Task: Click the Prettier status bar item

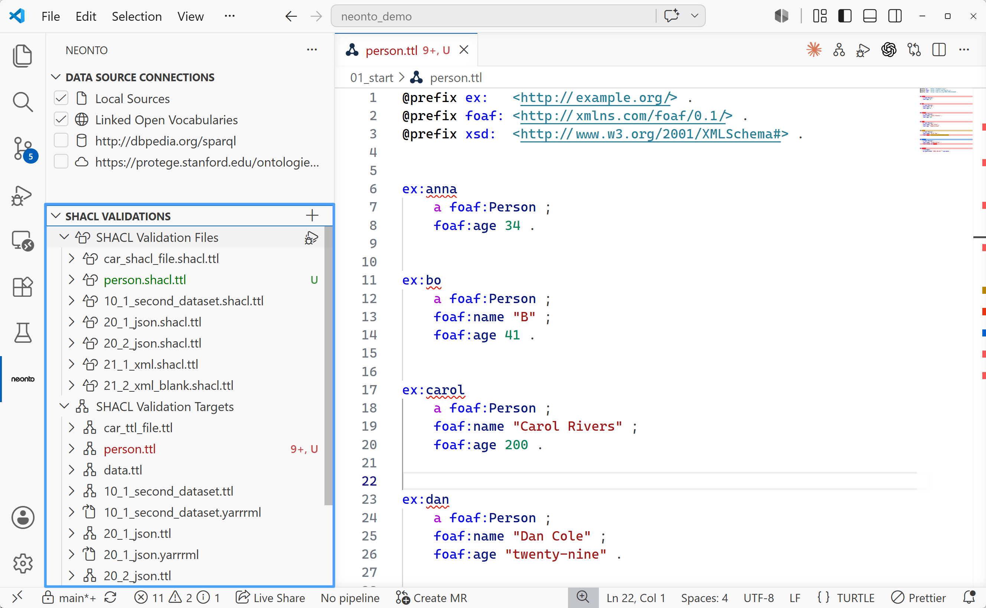Action: [x=918, y=598]
